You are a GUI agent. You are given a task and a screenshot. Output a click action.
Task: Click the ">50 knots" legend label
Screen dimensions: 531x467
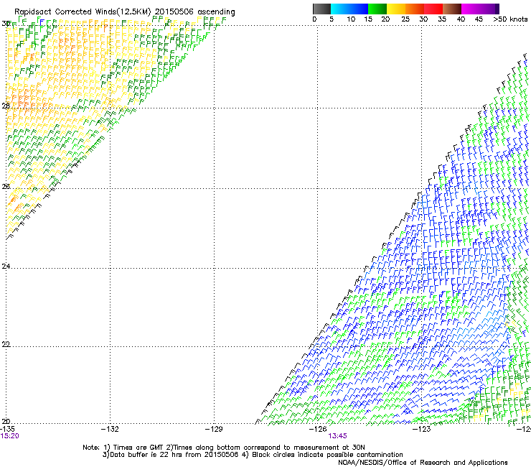[510, 19]
